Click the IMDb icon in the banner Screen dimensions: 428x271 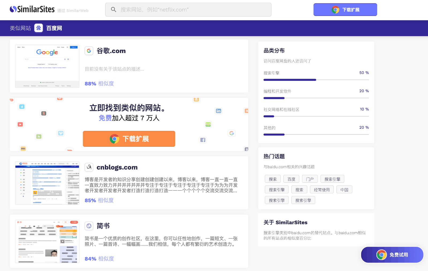click(23, 149)
